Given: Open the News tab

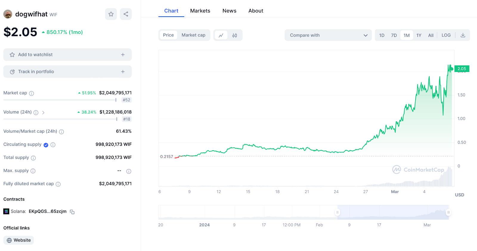Looking at the screenshot, I should (x=229, y=11).
